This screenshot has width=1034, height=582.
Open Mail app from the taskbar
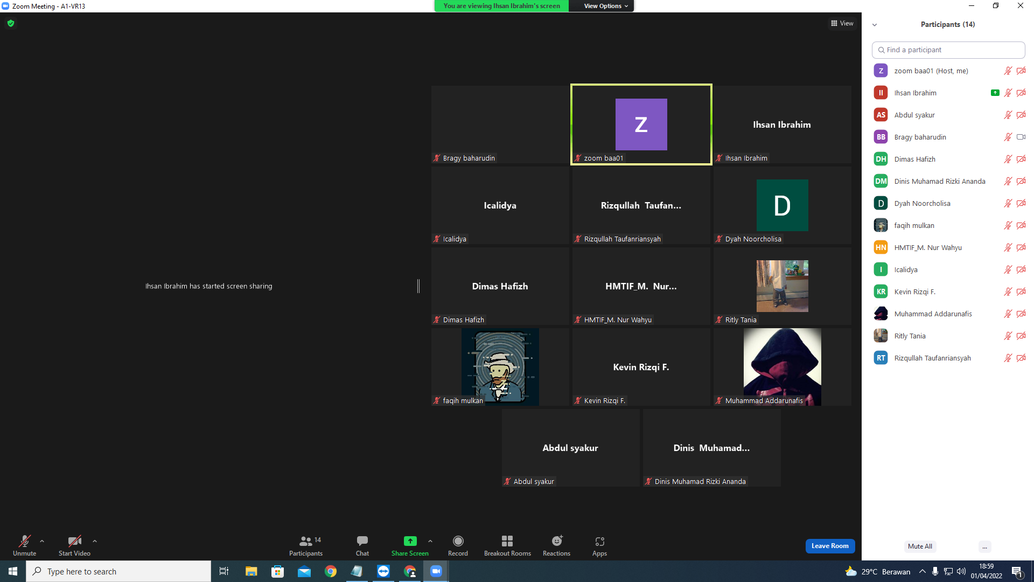(304, 571)
